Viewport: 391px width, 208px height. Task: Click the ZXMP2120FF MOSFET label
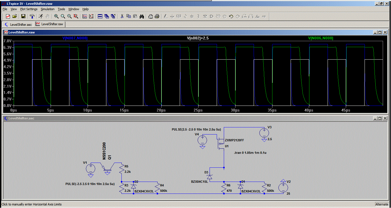pos(234,140)
